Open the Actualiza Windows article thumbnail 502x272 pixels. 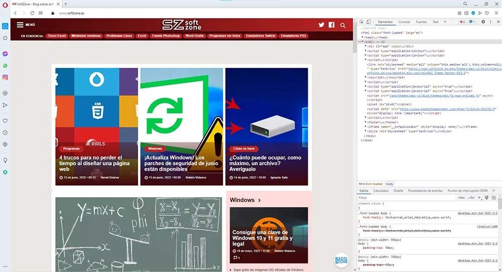tap(182, 127)
